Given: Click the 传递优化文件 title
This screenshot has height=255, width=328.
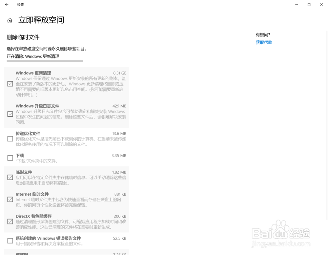Looking at the screenshot, I should 28,133.
